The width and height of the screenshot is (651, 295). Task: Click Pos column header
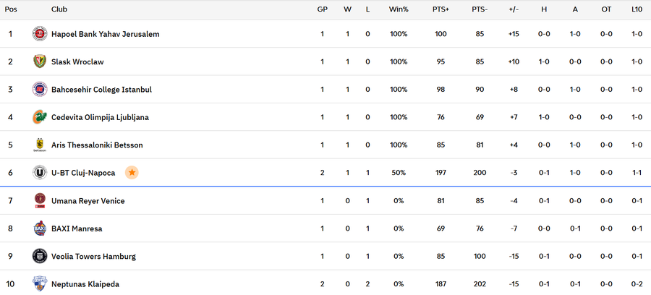coord(11,9)
